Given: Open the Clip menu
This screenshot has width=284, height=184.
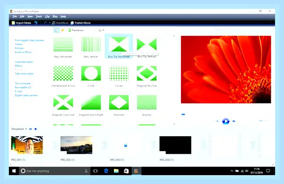Looking at the screenshot, I should tap(47, 16).
